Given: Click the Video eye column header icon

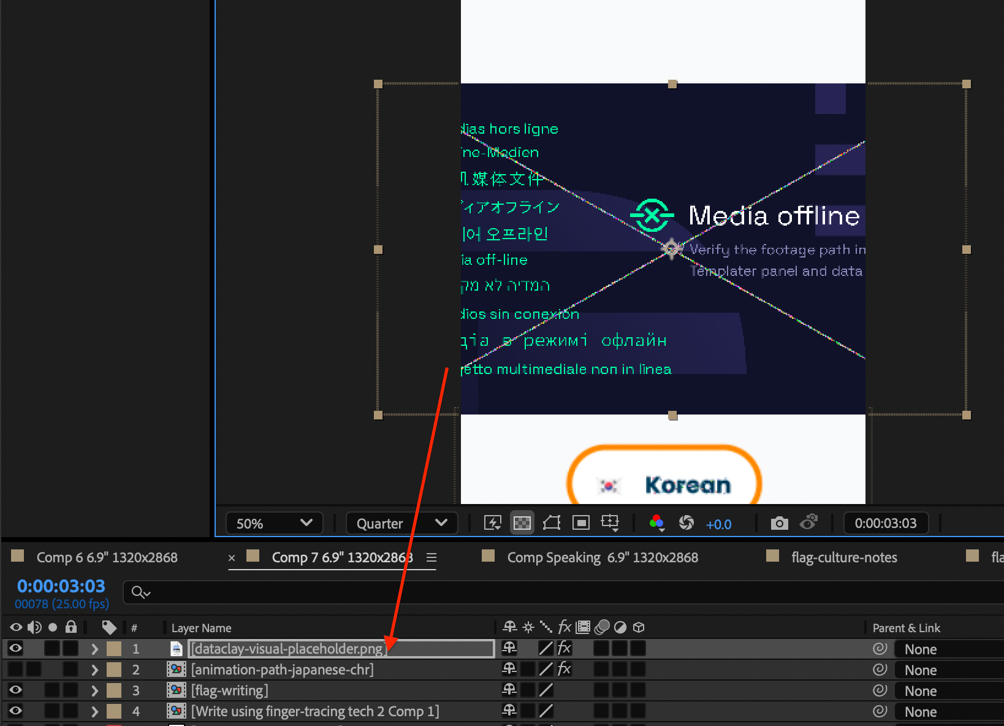Looking at the screenshot, I should [x=16, y=627].
